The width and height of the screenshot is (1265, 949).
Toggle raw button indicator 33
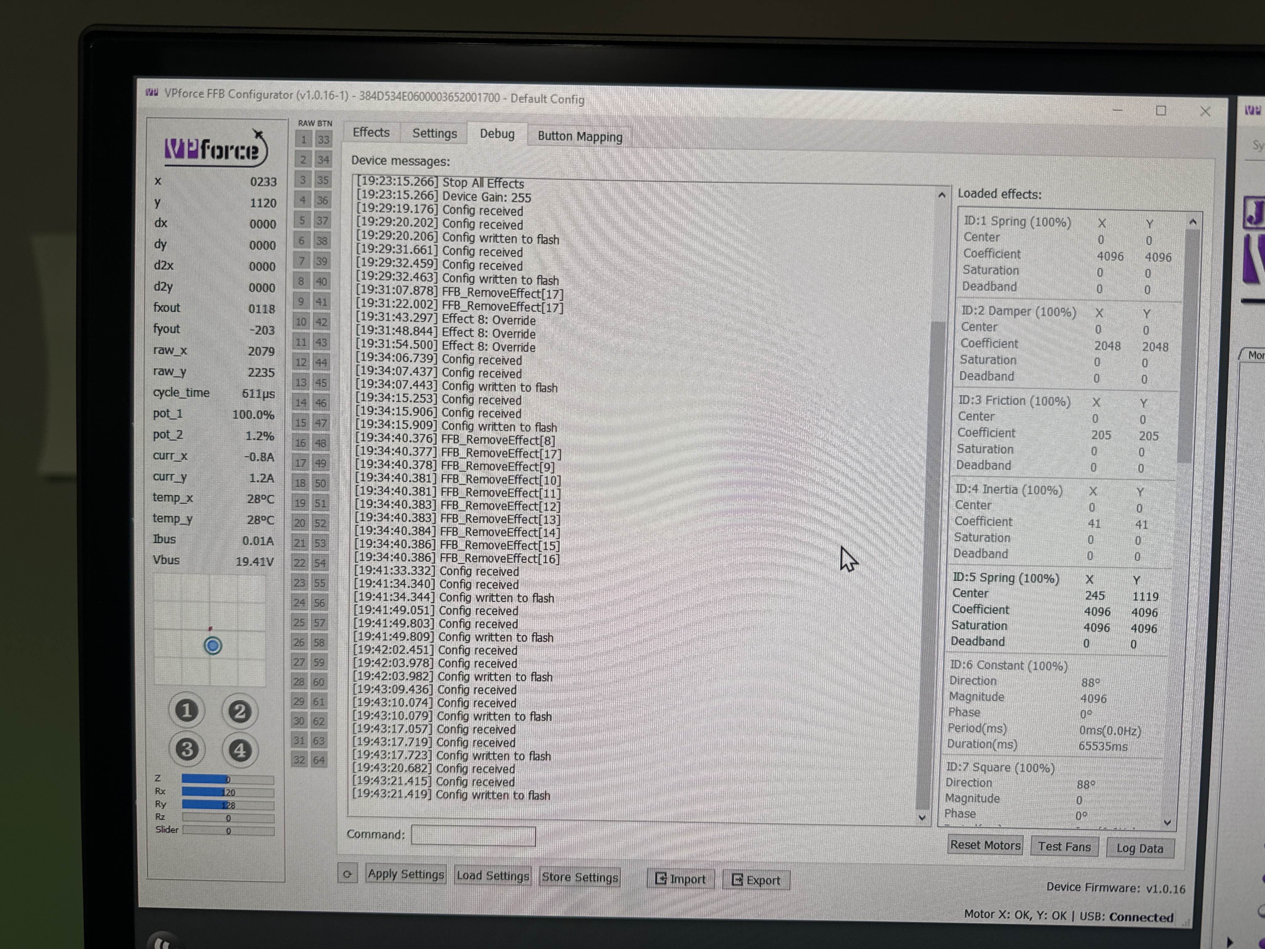(324, 140)
